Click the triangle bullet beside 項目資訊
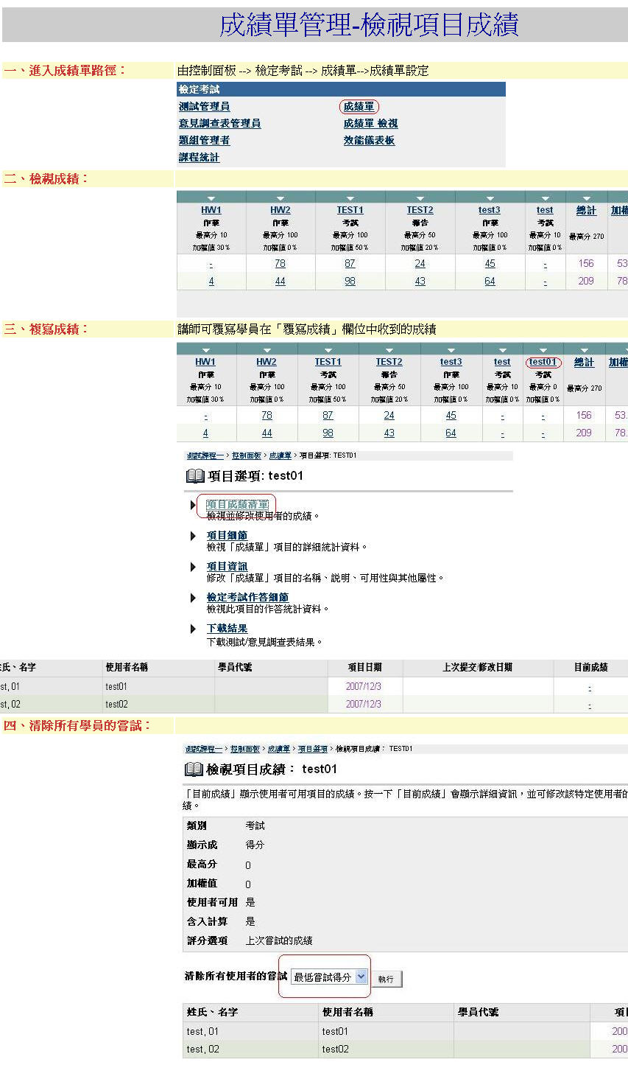Screen dimensions: 628x1065 click(194, 567)
